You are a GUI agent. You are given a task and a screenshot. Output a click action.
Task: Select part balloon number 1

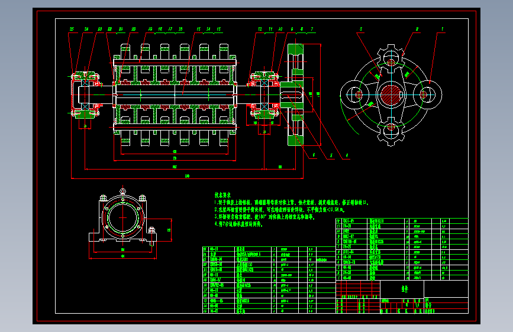coord(443,29)
